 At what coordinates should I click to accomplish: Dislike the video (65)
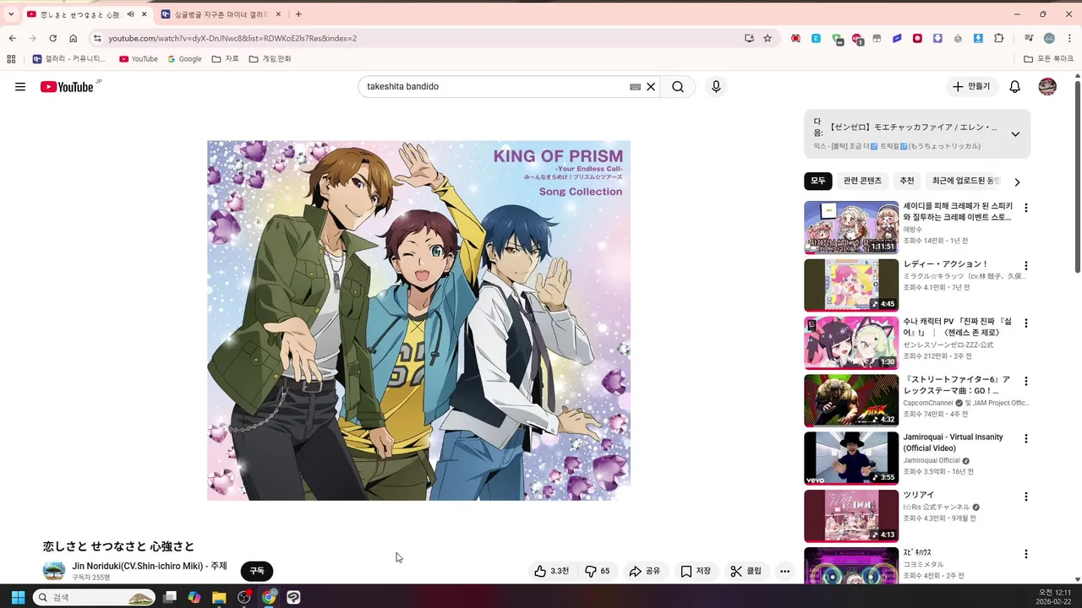pos(598,572)
